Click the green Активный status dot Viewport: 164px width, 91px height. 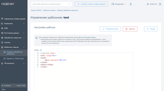[x=2, y=85]
